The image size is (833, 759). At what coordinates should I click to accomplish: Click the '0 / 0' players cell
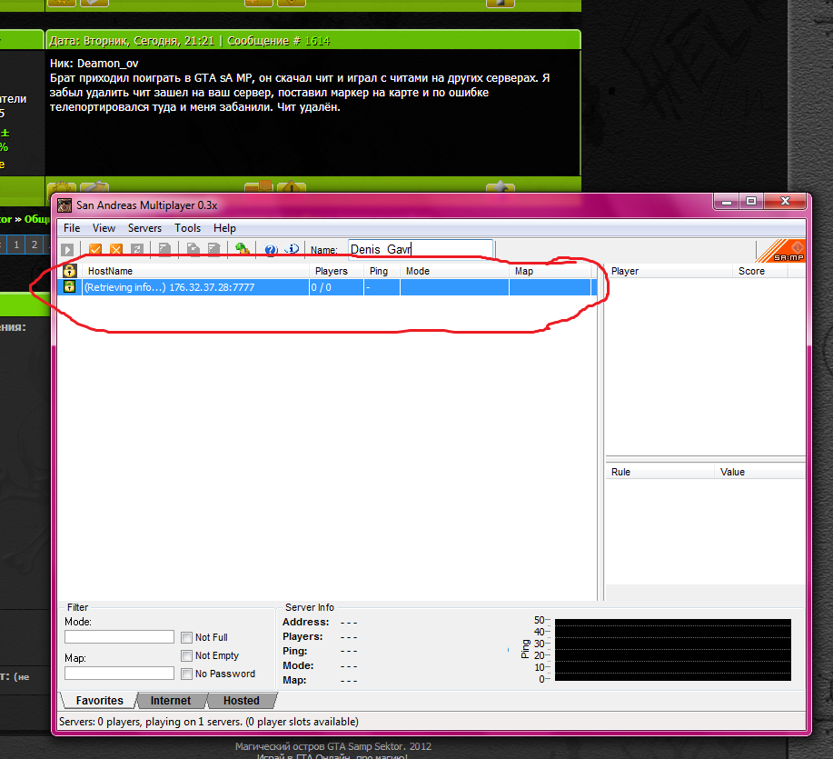click(337, 287)
